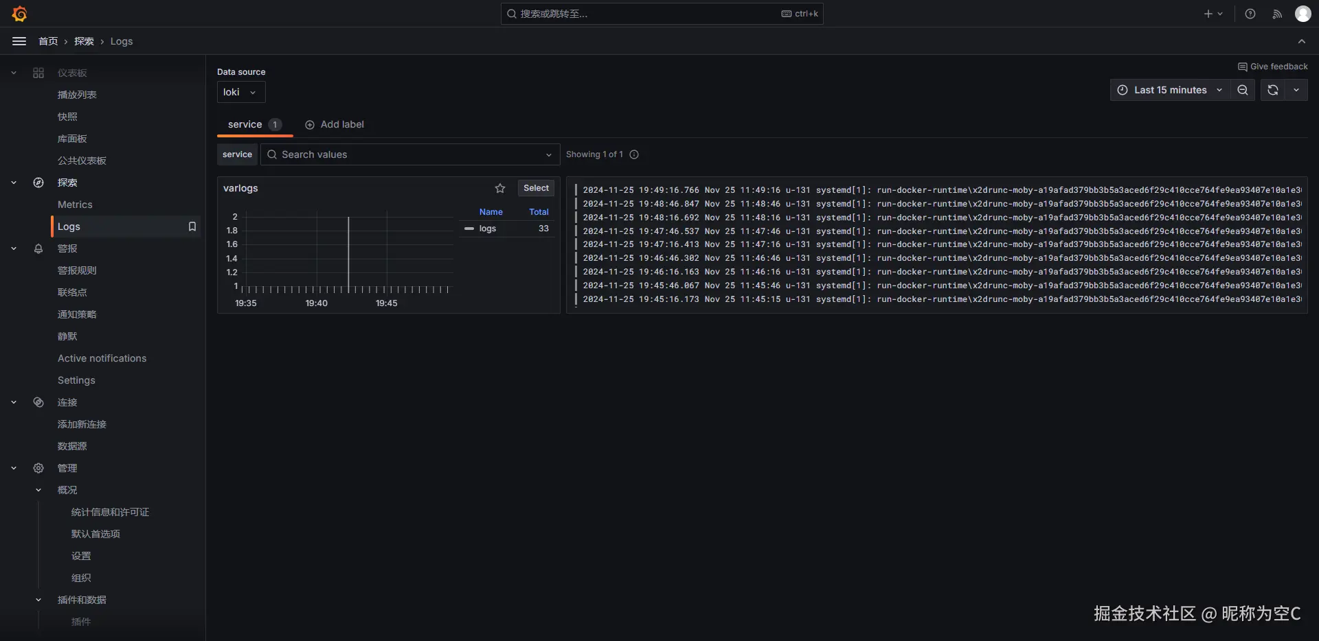Open the help question-mark icon
The width and height of the screenshot is (1319, 641).
coord(1250,14)
